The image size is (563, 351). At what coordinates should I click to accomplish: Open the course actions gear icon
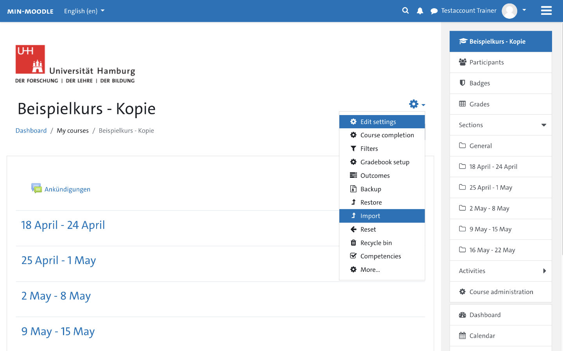click(414, 104)
